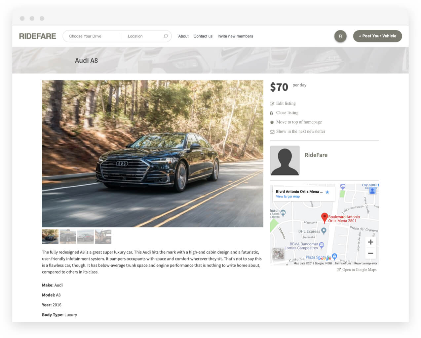Image resolution: width=421 pixels, height=338 pixels.
Task: Zoom in using the map plus control
Action: [x=370, y=242]
